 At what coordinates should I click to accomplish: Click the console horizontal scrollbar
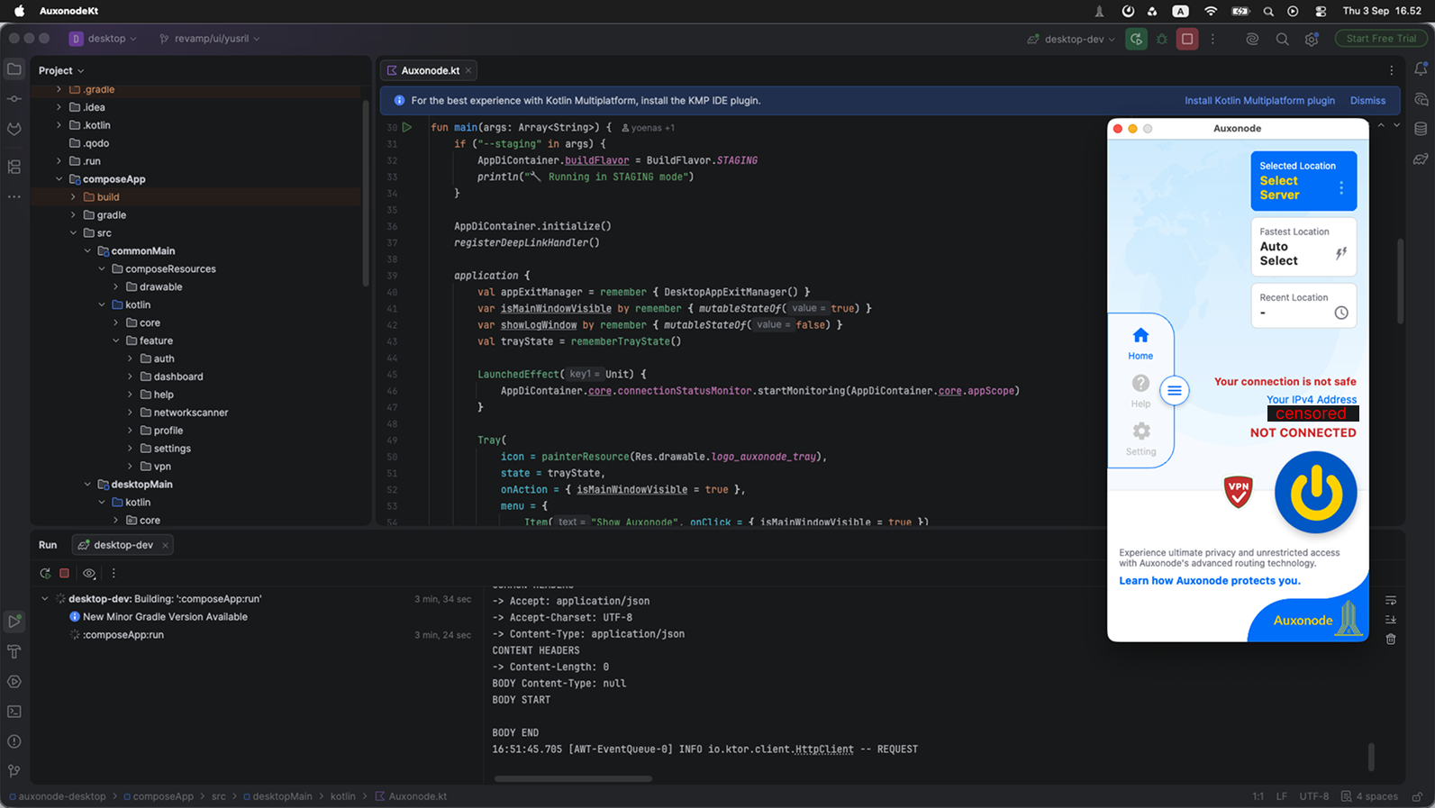coord(573,778)
